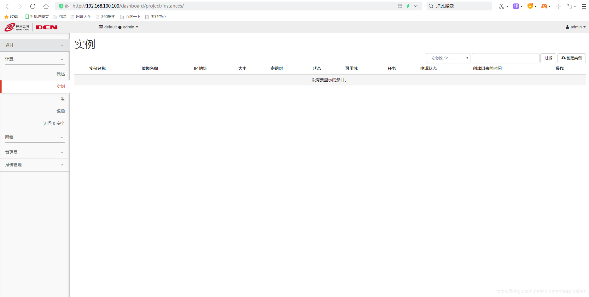Image resolution: width=589 pixels, height=297 pixels.
Task: Click the DCN logo
Action: 47,27
